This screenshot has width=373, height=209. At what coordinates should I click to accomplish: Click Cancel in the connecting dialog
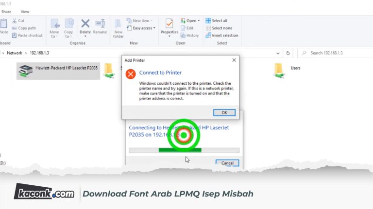point(227,163)
